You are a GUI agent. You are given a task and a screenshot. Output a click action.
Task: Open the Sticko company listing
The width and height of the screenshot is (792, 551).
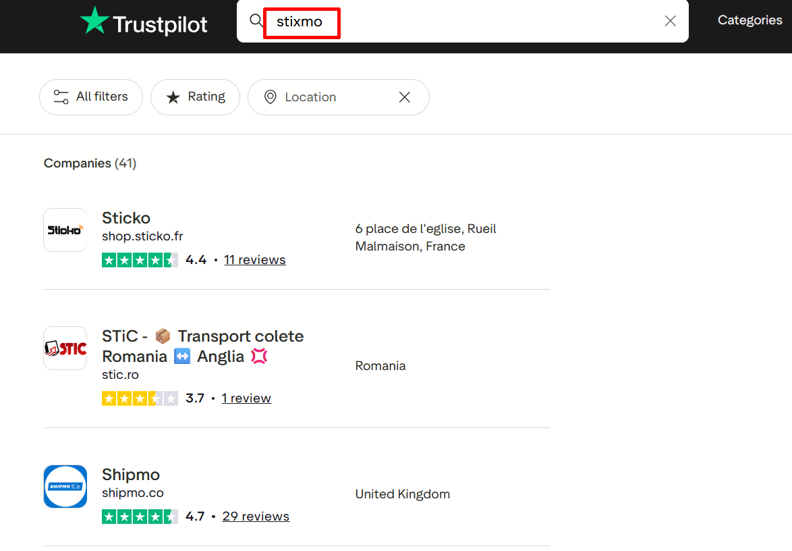coord(126,218)
